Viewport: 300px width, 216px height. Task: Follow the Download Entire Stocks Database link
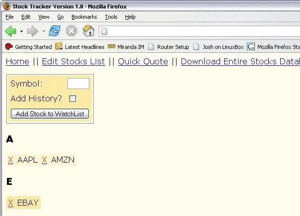(240, 62)
